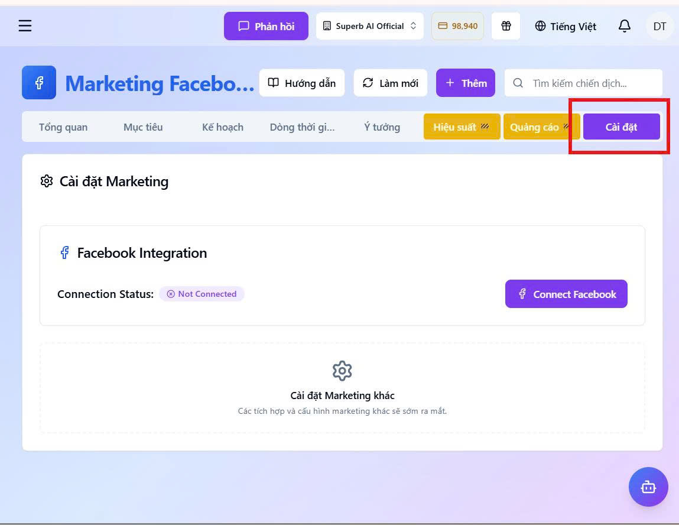
Task: Click the Facebook Integration heading
Action: click(142, 253)
